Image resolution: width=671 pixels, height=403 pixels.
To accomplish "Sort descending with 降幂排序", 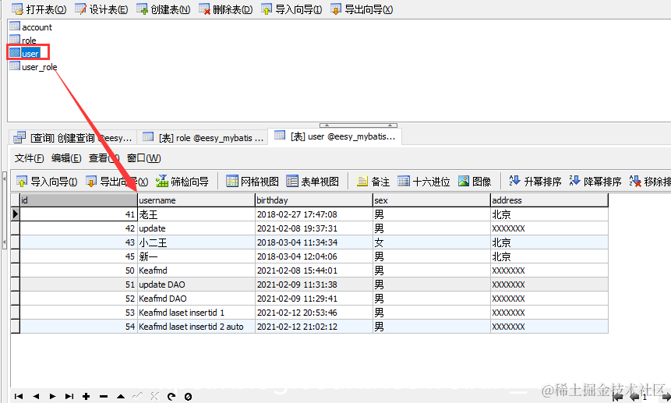I will click(x=595, y=182).
